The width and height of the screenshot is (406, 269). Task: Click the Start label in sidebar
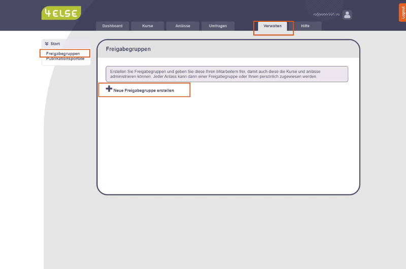click(x=55, y=44)
